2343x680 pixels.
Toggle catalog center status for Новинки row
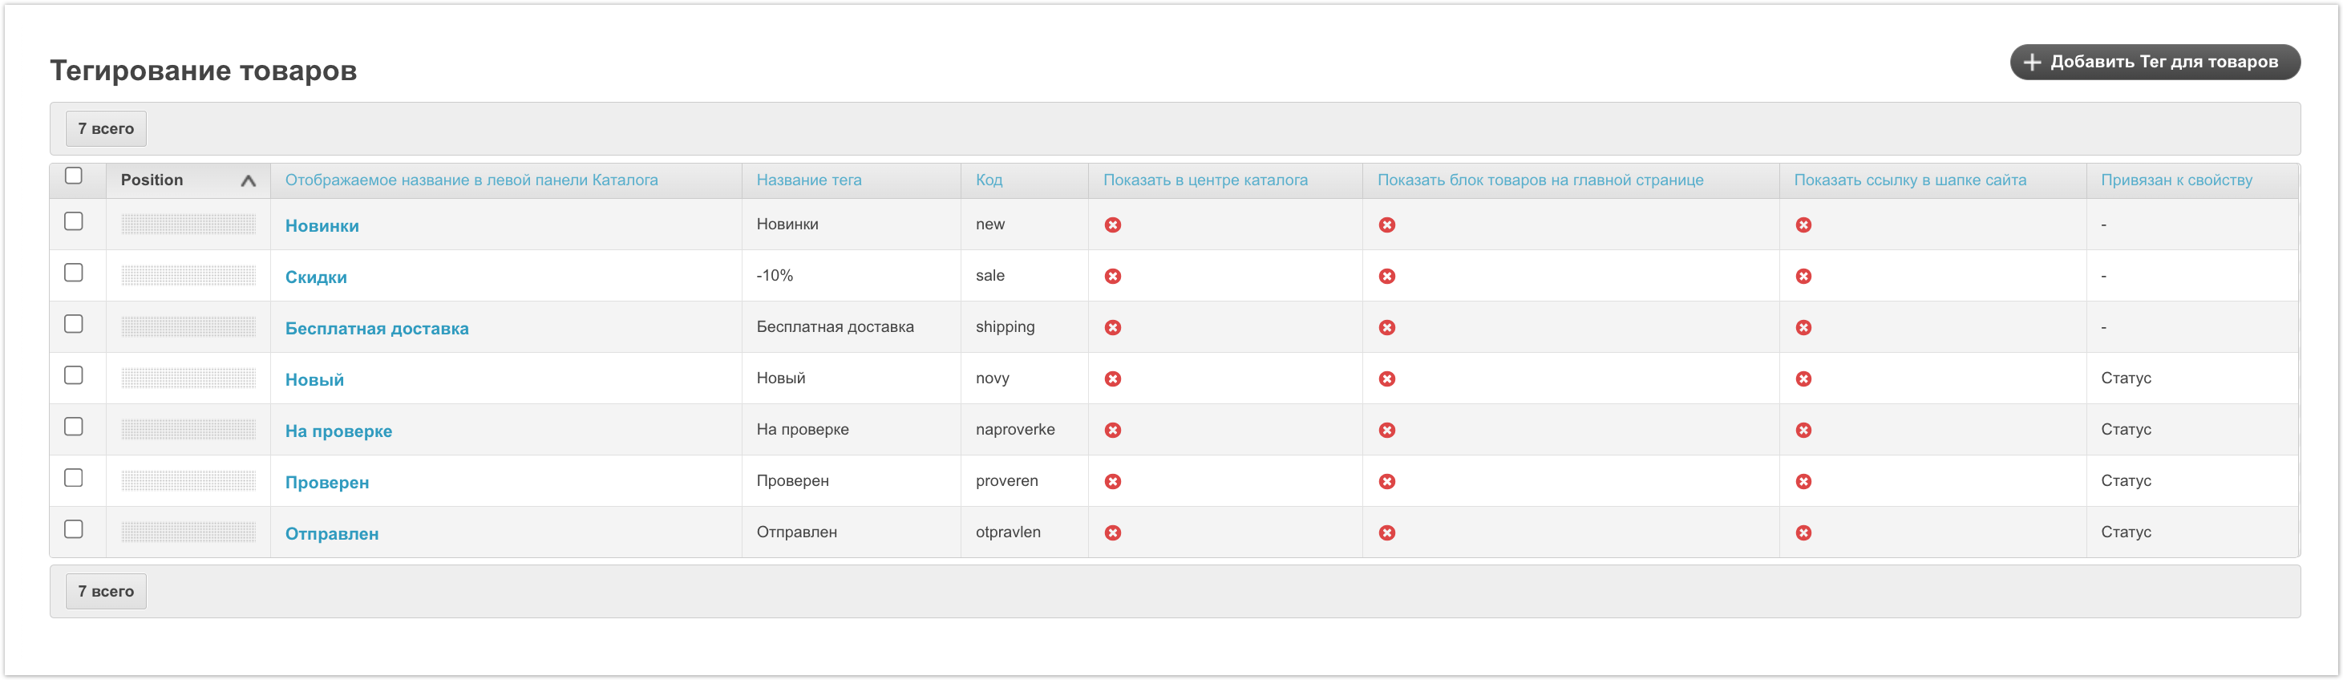tap(1112, 225)
